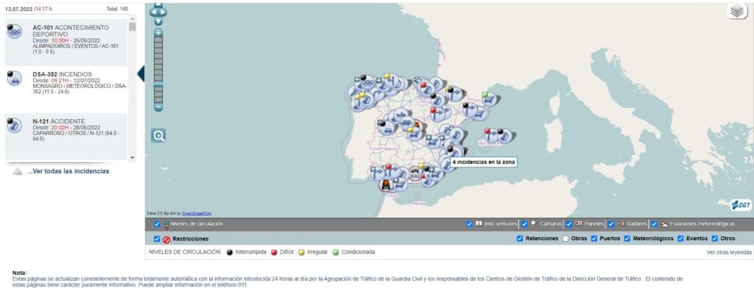Zoom in with the plus button
The height and width of the screenshot is (293, 754).
(158, 32)
